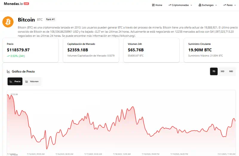Open the Pares menu
Image resolution: width=239 pixels, height=156 pixels.
tap(229, 5)
